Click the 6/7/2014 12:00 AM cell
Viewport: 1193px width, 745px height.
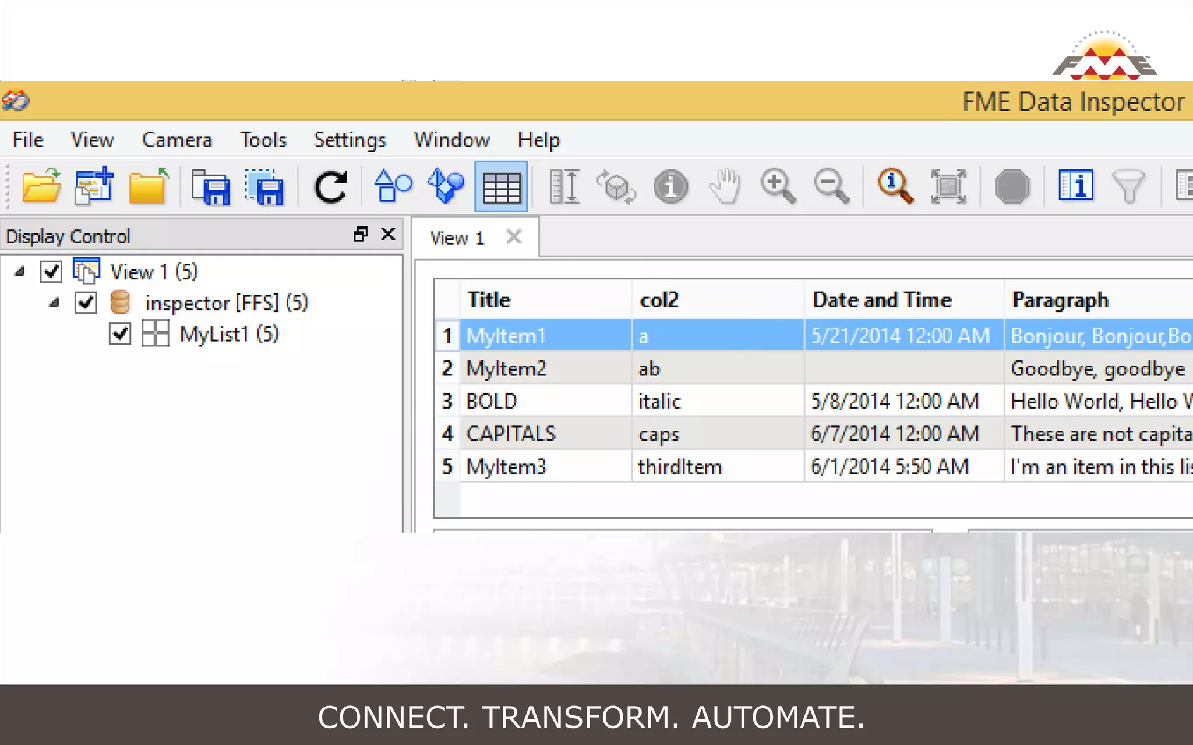coord(905,434)
